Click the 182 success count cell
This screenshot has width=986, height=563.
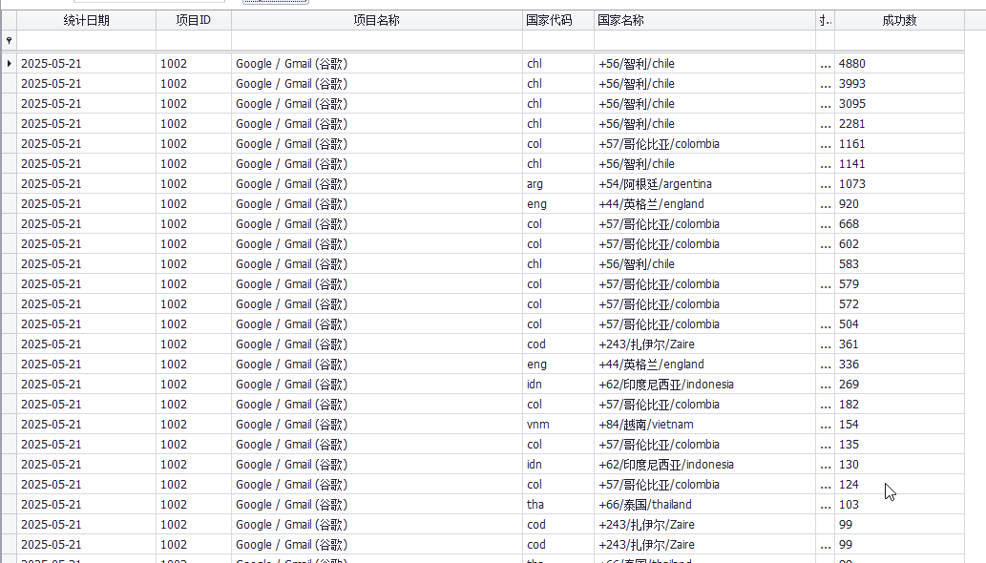[x=899, y=405]
